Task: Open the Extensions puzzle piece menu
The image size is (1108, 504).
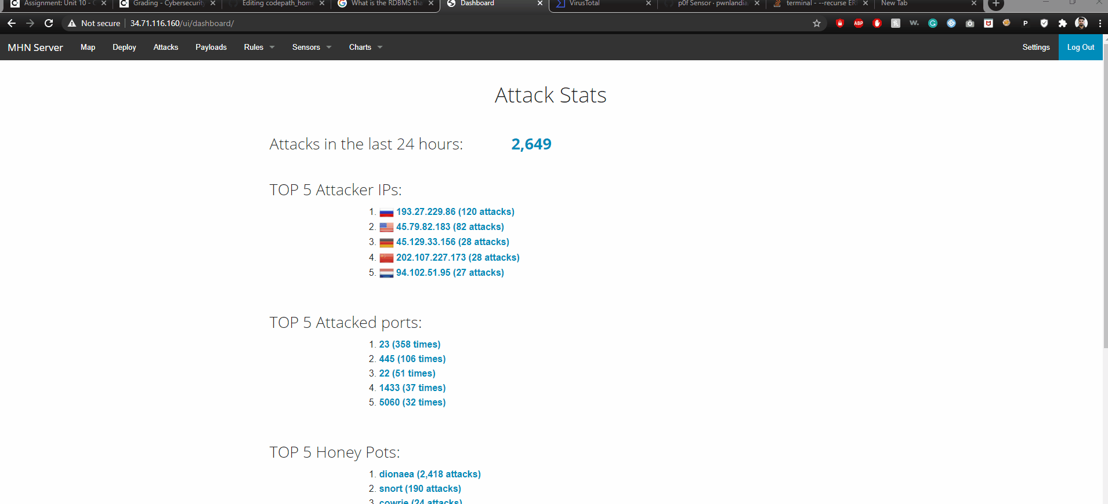Action: point(1062,23)
